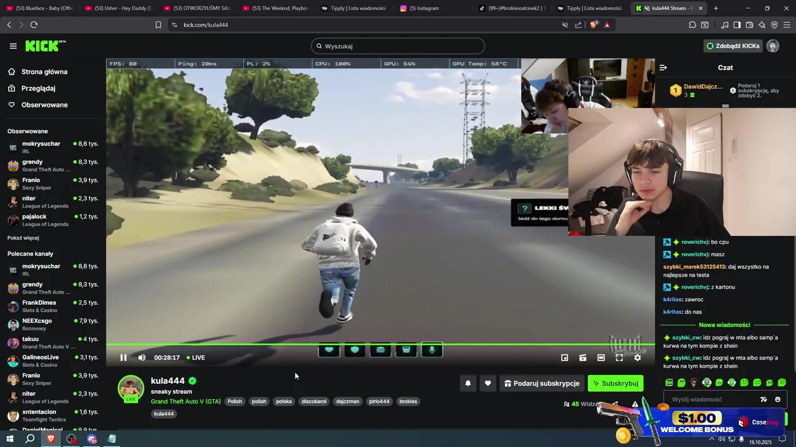Image resolution: width=796 pixels, height=447 pixels.
Task: Open GalineosLive recommended channel
Action: coord(53,361)
